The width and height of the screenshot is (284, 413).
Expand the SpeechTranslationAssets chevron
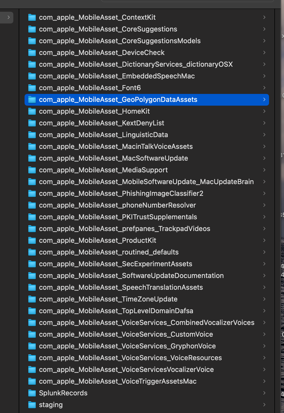(264, 287)
